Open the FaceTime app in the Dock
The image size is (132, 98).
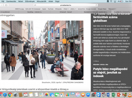pyautogui.click(x=57, y=95)
